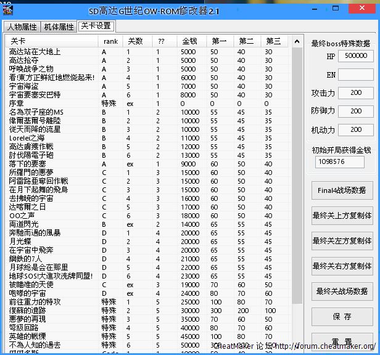
Task: Open Final4战场数据 settings
Action: click(x=342, y=191)
